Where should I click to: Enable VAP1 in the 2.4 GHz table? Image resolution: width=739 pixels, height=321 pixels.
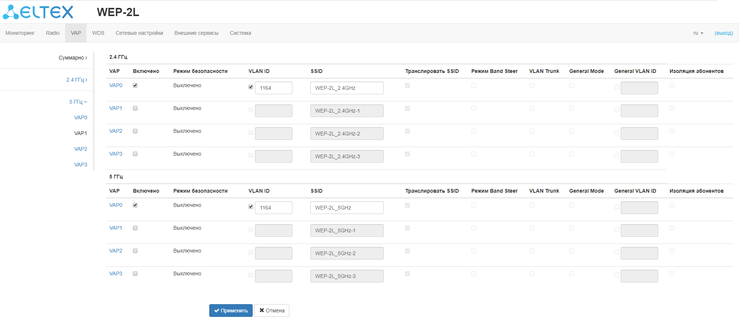point(135,108)
